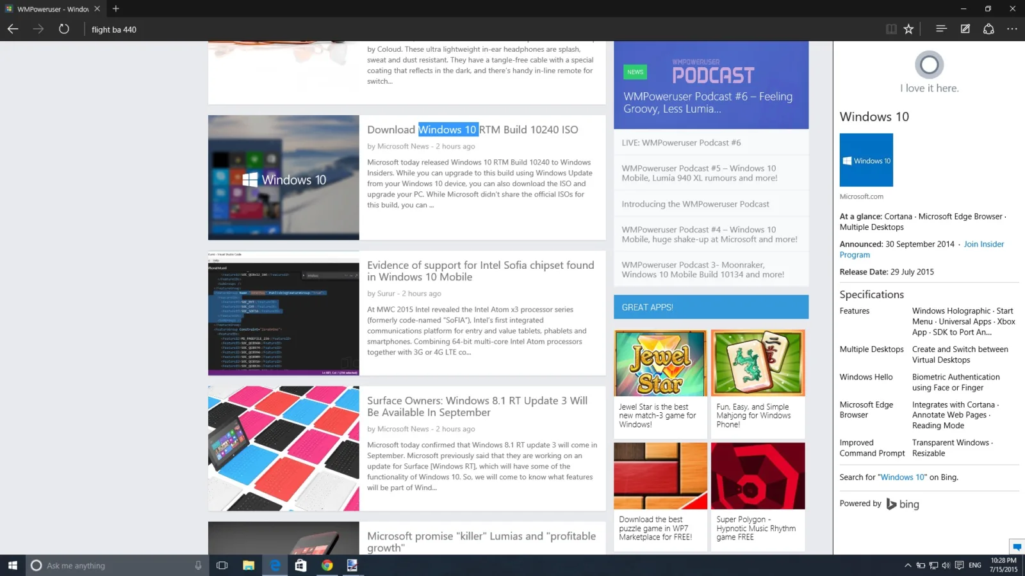Open WMPoweruser Podcast #5 link
Screen dimensions: 1025x576
pyautogui.click(x=700, y=173)
